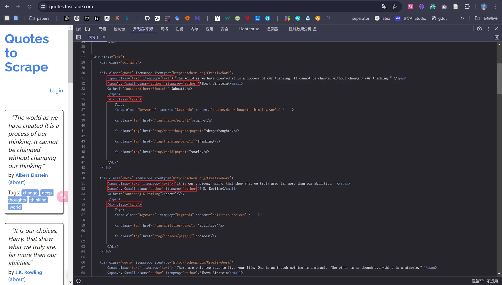Screen dimensions: 502x285
Task: Toggle the debugger sidebar panel
Action: [x=497, y=37]
